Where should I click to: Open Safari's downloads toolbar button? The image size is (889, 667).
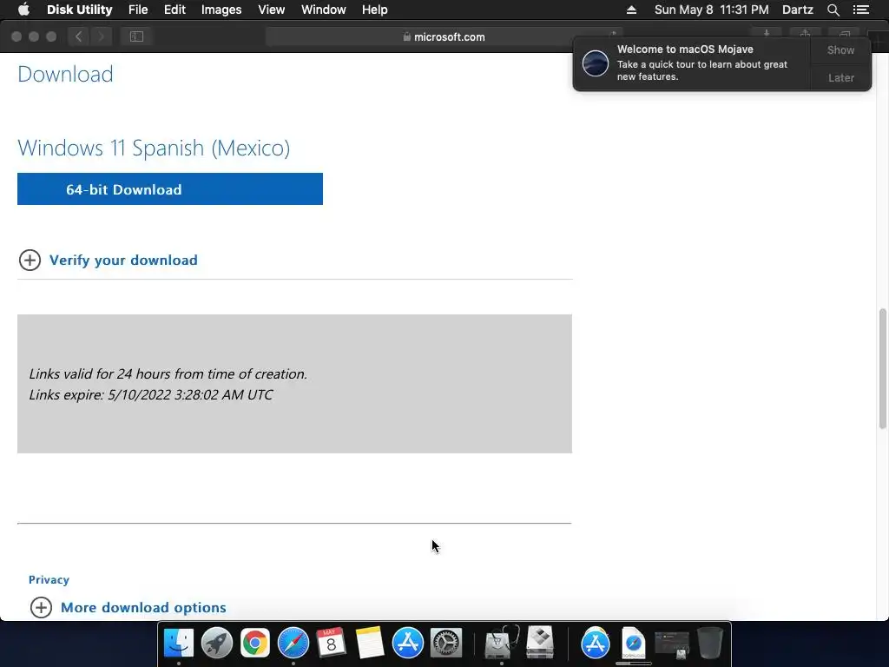coord(767,34)
